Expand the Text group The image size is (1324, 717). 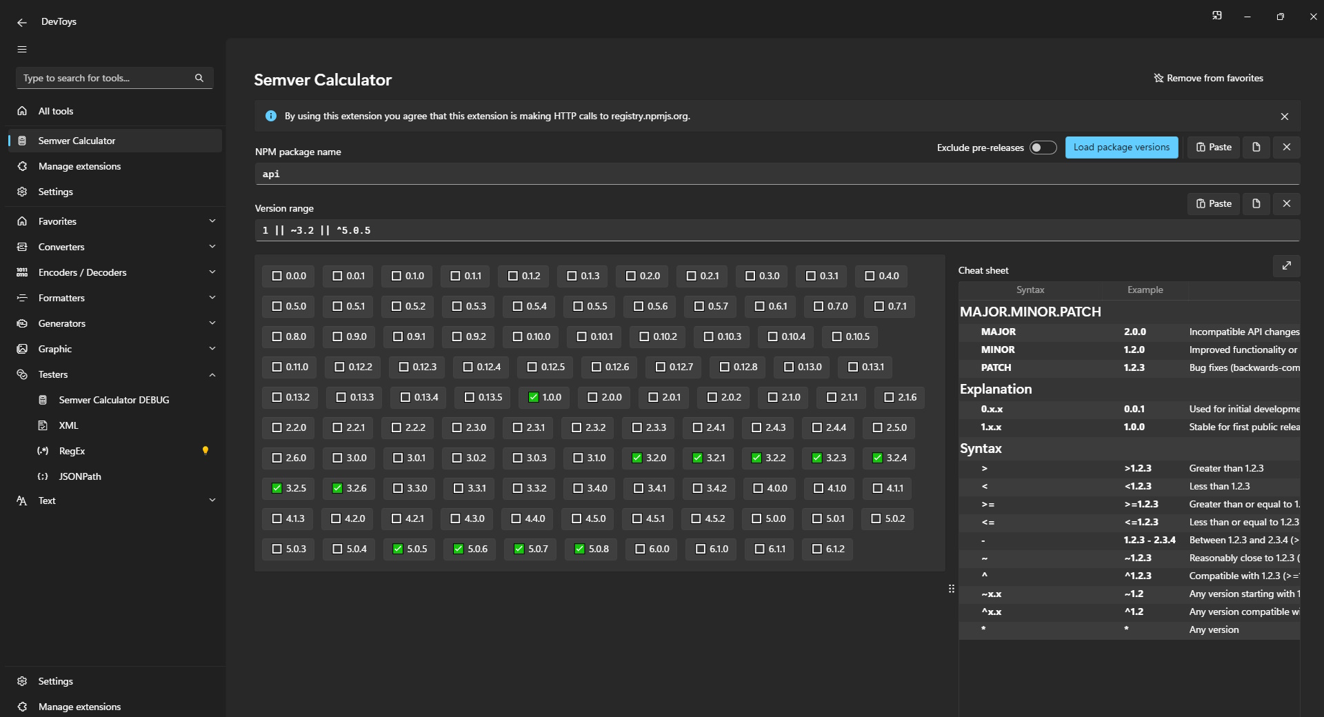click(114, 501)
